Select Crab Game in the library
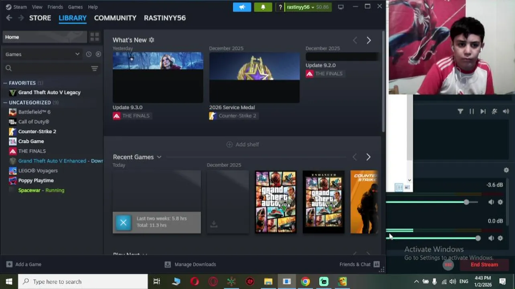Image resolution: width=515 pixels, height=289 pixels. [31, 141]
